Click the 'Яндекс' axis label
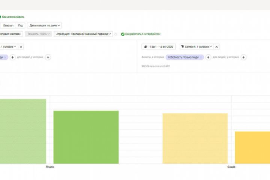Image resolution: width=270 pixels, height=180 pixels. pyautogui.click(x=50, y=167)
